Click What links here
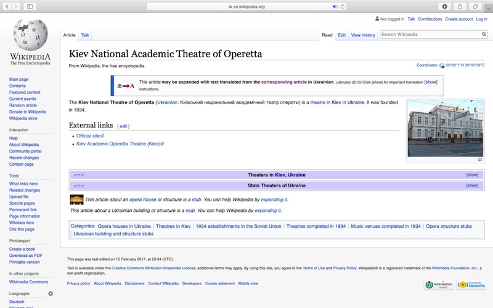Image resolution: width=493 pixels, height=308 pixels. tap(23, 184)
